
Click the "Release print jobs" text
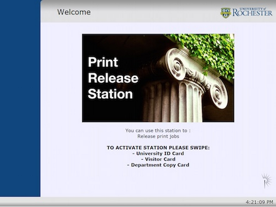point(158,136)
